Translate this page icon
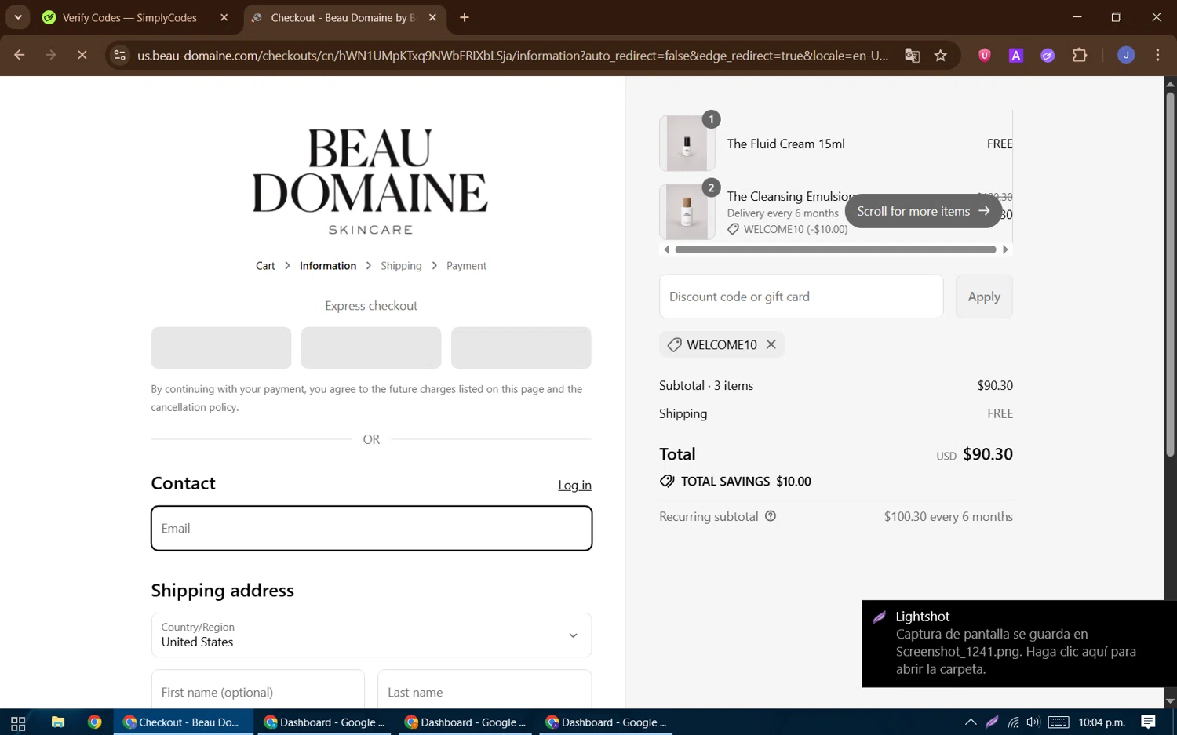This screenshot has width=1177, height=735. click(x=912, y=55)
